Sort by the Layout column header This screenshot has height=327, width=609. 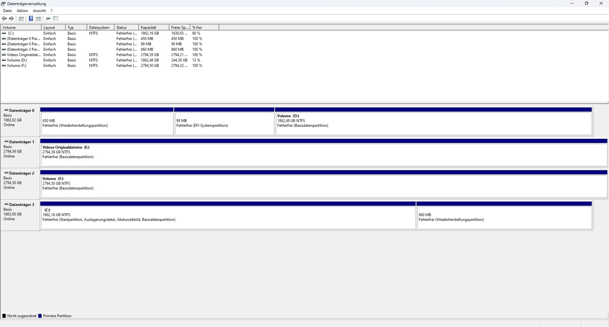click(53, 28)
